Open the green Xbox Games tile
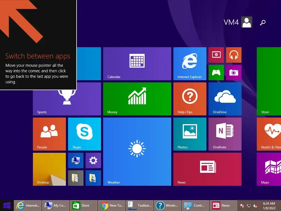Image resolution: width=281 pixels, height=211 pixels. coord(216,73)
